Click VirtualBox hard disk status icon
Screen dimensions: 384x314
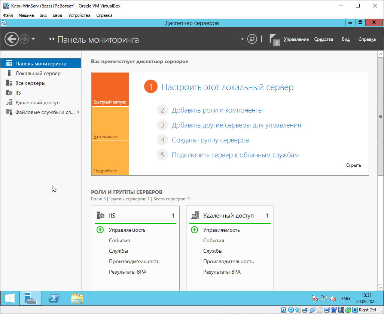pyautogui.click(x=283, y=310)
